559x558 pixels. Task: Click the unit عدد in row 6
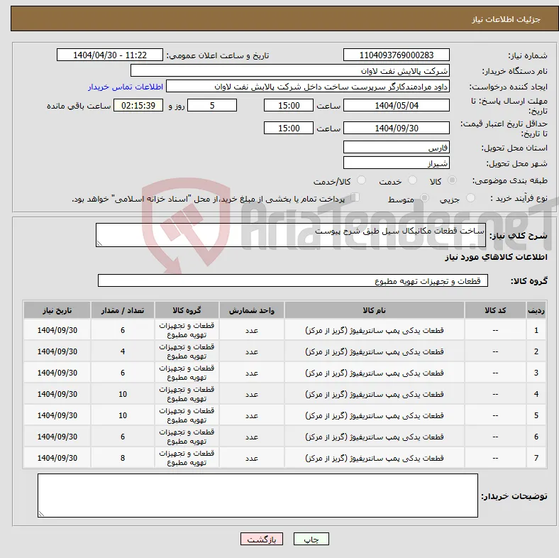[252, 437]
